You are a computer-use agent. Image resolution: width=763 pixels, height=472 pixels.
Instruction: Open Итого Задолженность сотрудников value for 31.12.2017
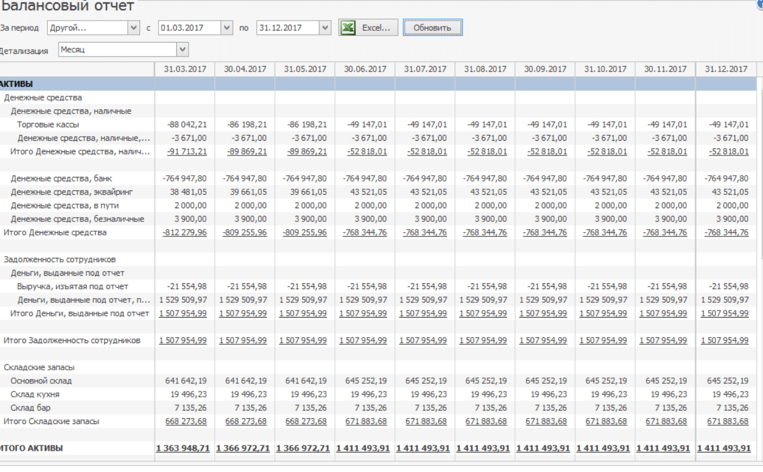[x=725, y=340]
